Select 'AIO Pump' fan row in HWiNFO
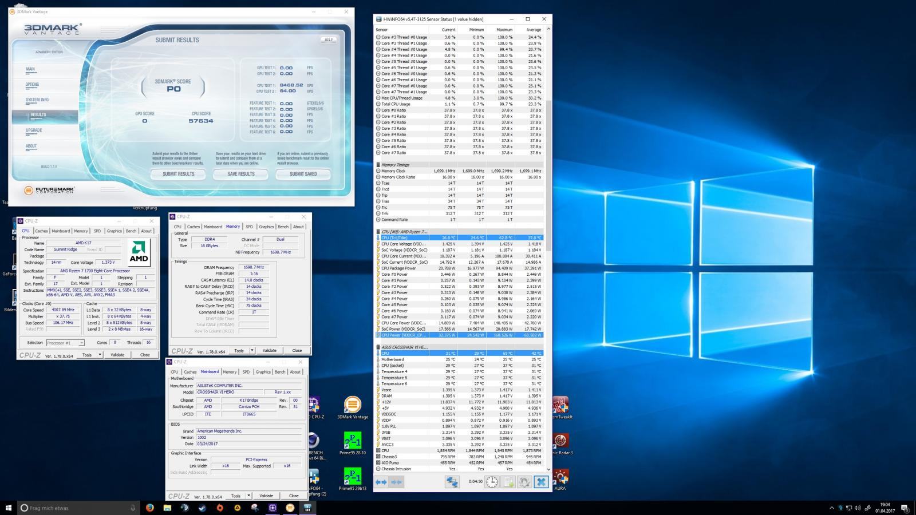This screenshot has height=515, width=916. [x=459, y=462]
